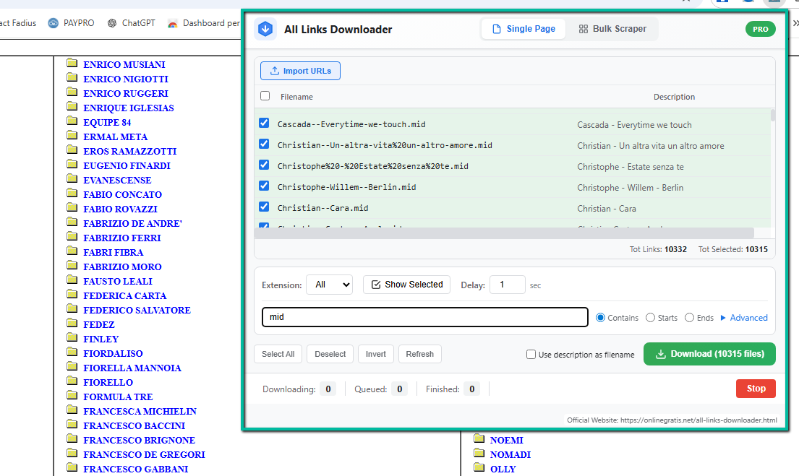Click the PRO badge
799x476 pixels.
pyautogui.click(x=760, y=29)
